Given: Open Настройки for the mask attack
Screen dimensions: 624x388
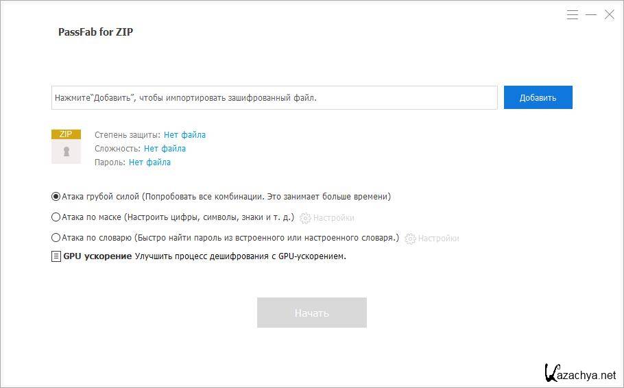Looking at the screenshot, I should pos(333,218).
